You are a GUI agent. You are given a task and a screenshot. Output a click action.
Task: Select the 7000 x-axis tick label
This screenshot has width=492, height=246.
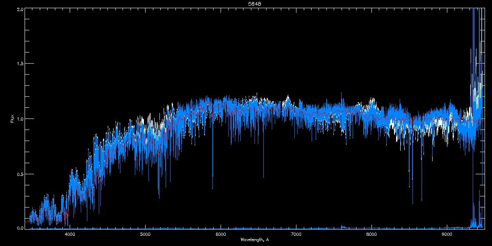click(x=296, y=235)
